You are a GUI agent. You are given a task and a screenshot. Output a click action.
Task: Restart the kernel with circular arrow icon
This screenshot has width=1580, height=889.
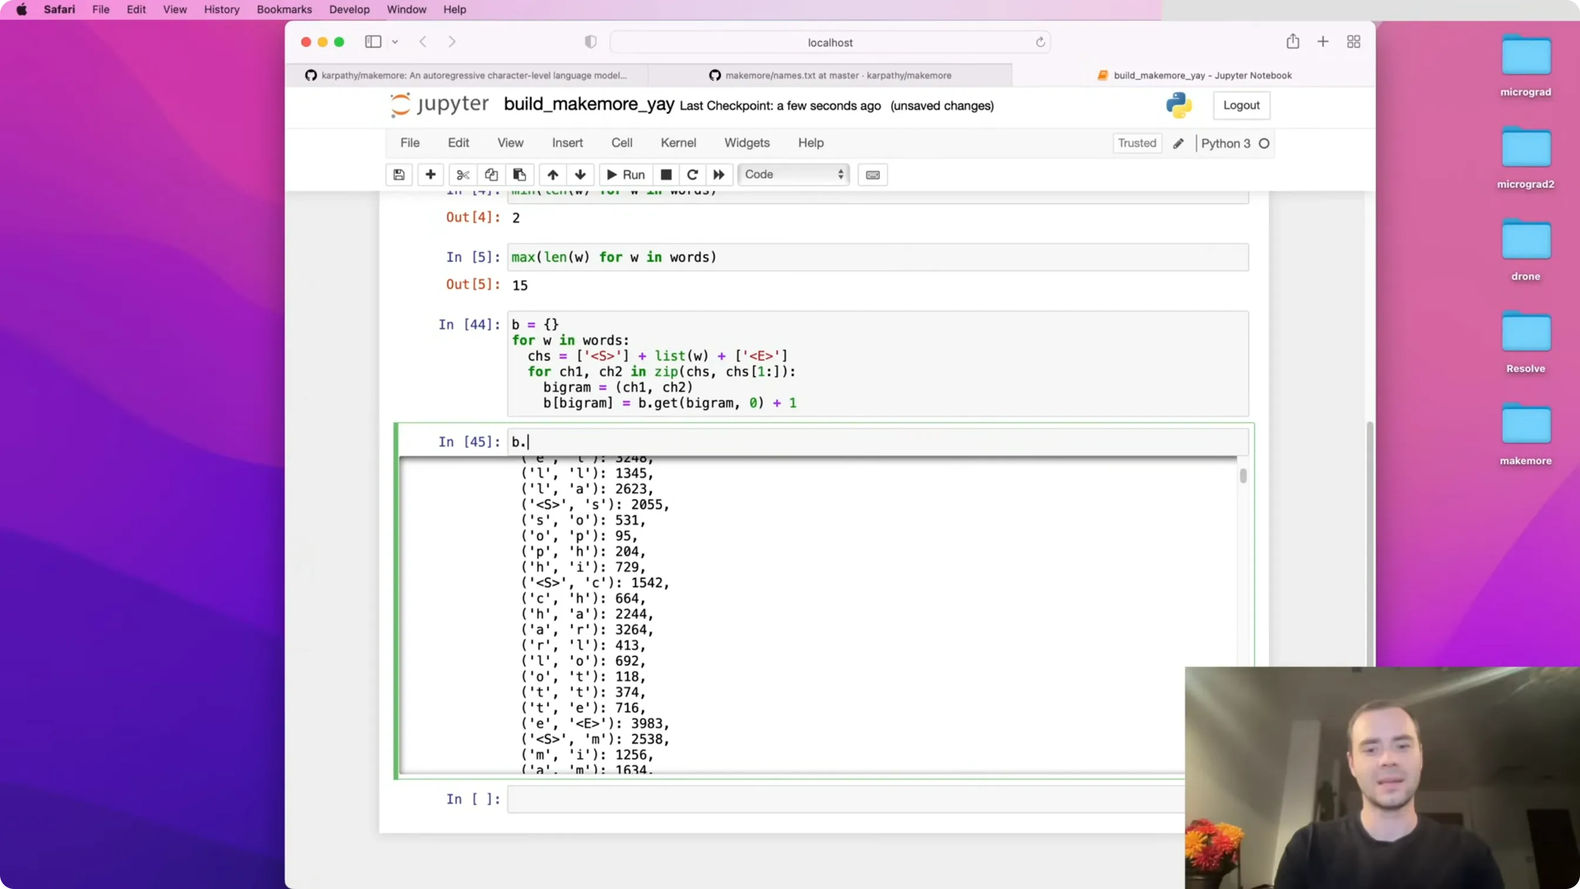pyautogui.click(x=692, y=175)
